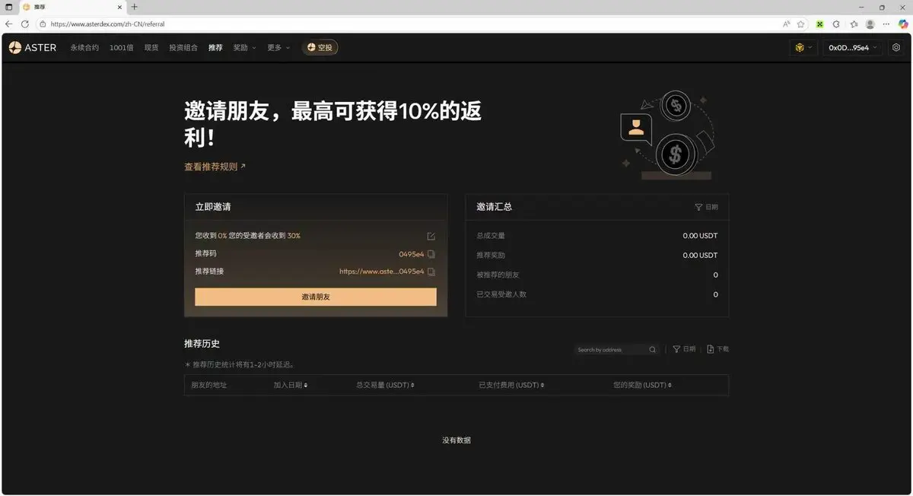Open the 日期 filter in 邀请汇总
The image size is (913, 496).
[x=706, y=207]
